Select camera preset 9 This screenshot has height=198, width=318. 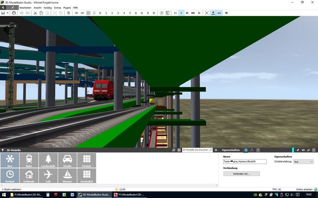148,13
